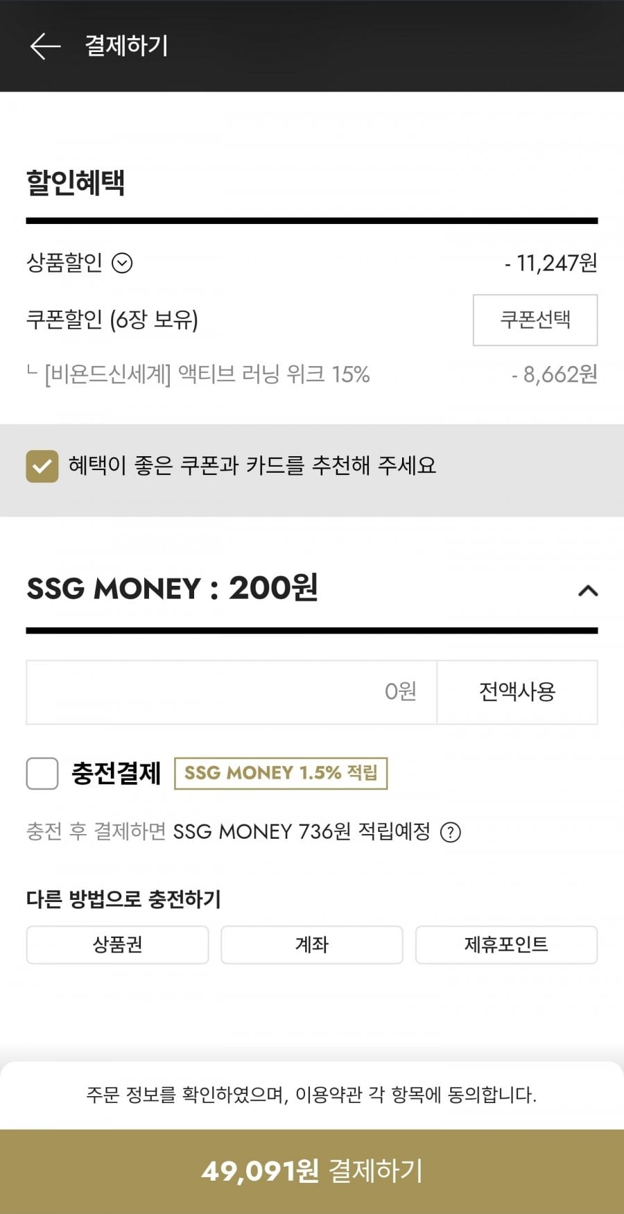
Task: Tap the applied 액티브 러닝 위크 15% coupon
Action: (x=207, y=375)
